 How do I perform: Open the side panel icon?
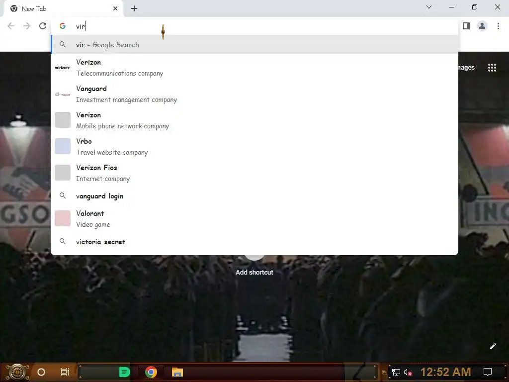(x=466, y=26)
